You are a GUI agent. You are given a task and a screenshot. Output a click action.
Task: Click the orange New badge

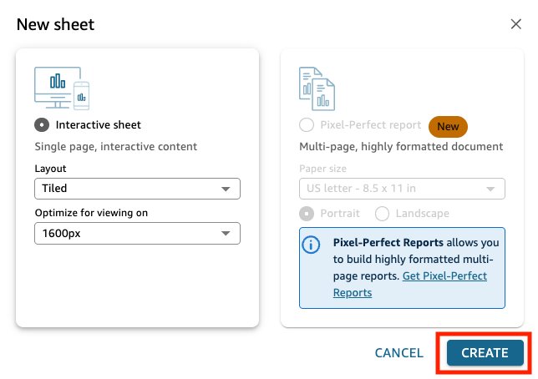click(448, 127)
